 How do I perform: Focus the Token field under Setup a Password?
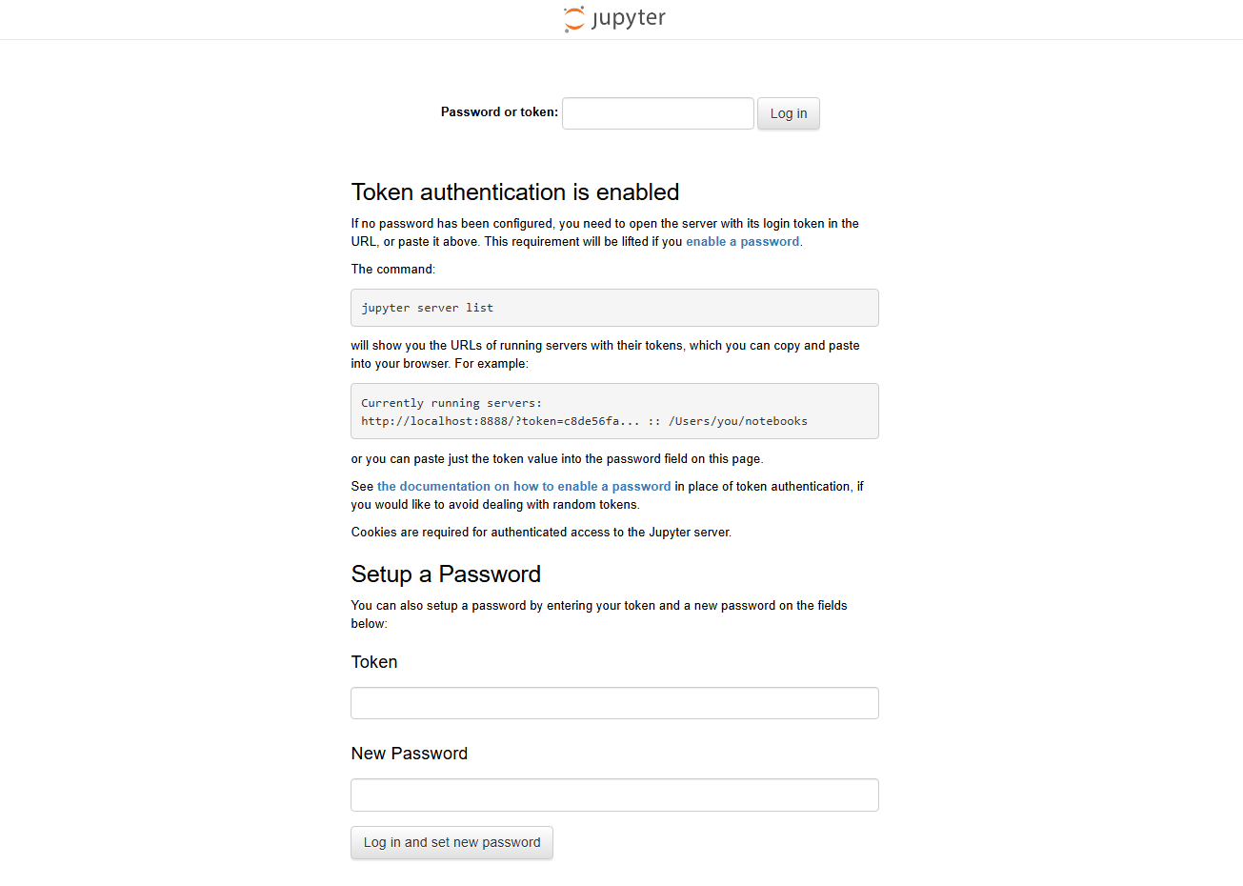point(614,703)
